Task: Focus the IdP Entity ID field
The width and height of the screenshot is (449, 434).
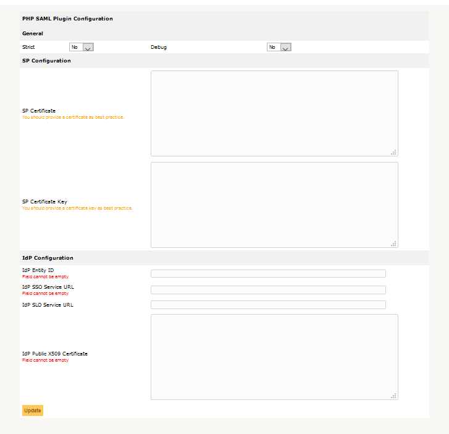Action: [x=268, y=273]
